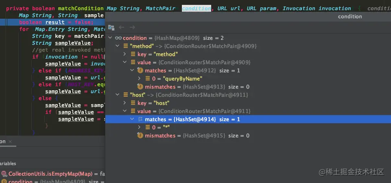This screenshot has height=183, width=391.
Task: Click the glasses watch icon beside condition
Action: (118, 38)
